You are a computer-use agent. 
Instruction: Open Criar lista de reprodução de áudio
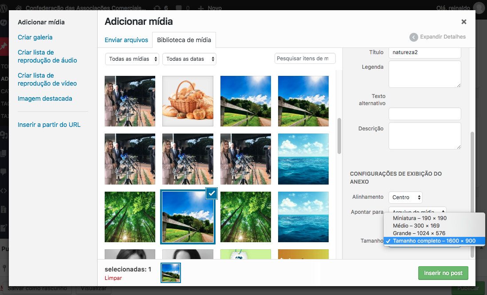tap(47, 56)
